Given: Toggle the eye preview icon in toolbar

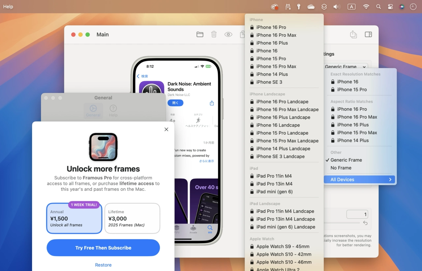Looking at the screenshot, I should coord(228,35).
